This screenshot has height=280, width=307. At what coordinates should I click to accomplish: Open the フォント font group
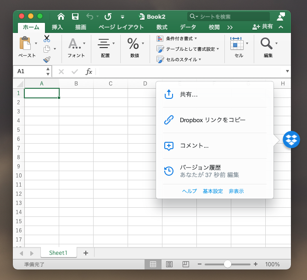click(x=76, y=48)
